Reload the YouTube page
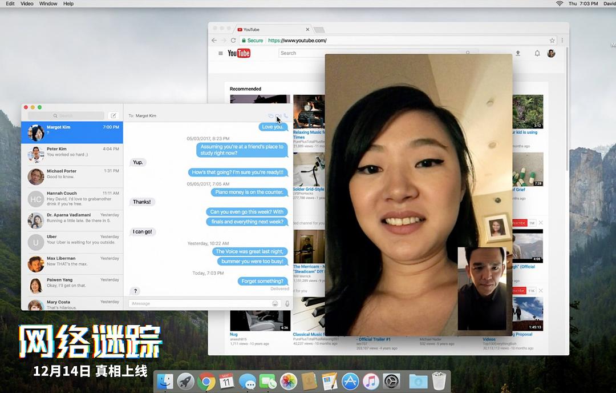This screenshot has height=393, width=616. point(233,41)
